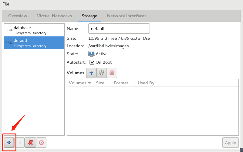The width and height of the screenshot is (243, 152).
Task: Click the Apply button
Action: tap(230, 143)
